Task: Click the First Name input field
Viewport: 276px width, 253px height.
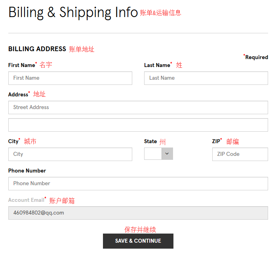Action: (70, 78)
